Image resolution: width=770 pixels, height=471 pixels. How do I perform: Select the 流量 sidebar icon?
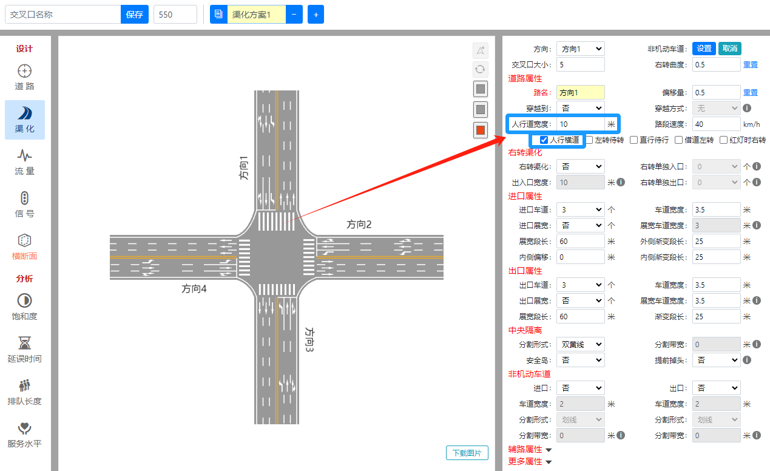click(x=24, y=162)
